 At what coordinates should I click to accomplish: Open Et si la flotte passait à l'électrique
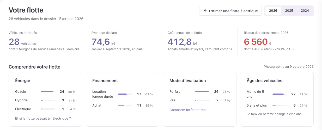coord(43,118)
